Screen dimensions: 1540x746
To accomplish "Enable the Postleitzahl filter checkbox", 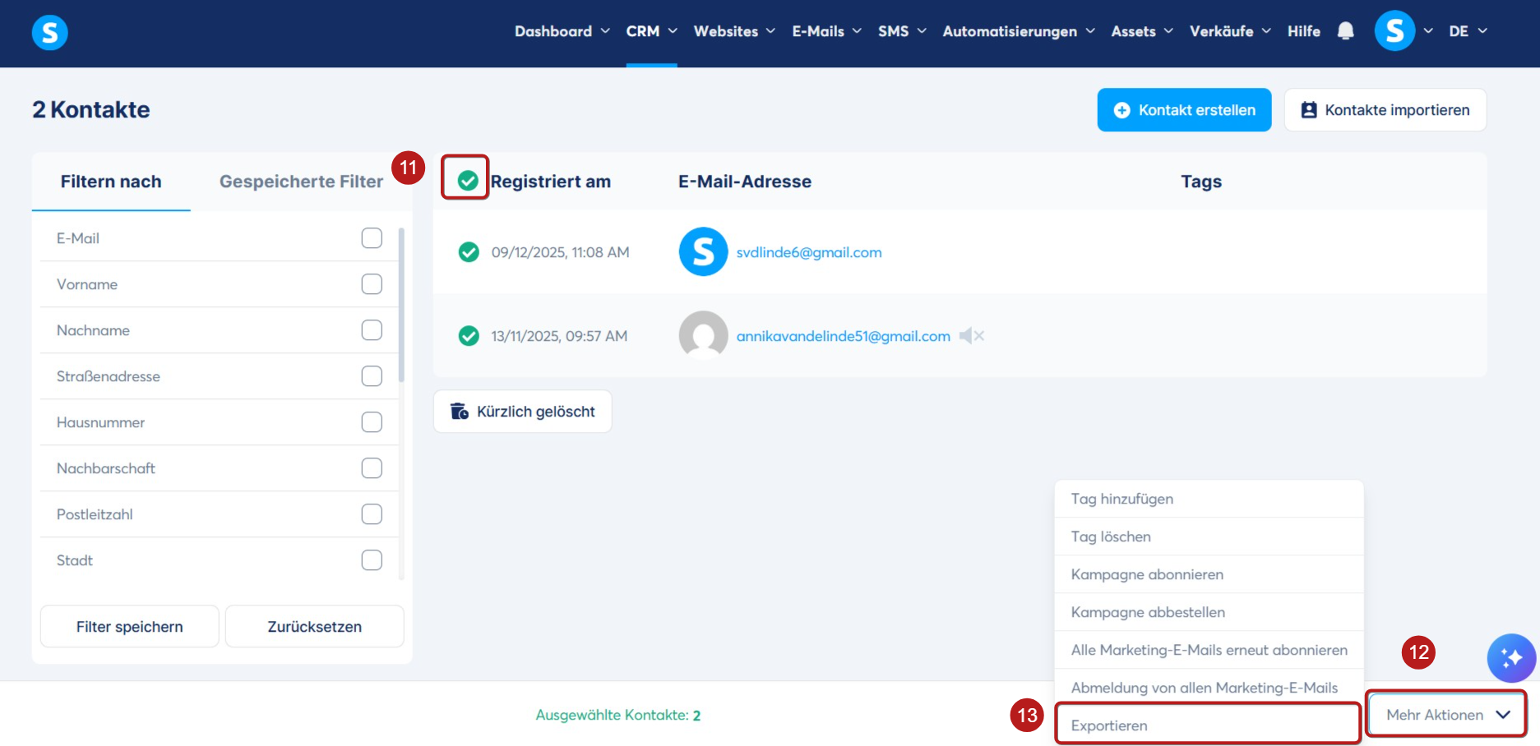I will click(372, 514).
